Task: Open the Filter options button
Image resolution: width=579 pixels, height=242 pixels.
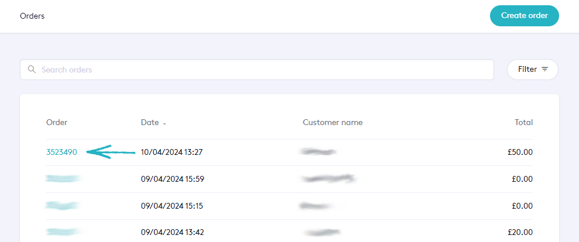Action: click(x=532, y=69)
